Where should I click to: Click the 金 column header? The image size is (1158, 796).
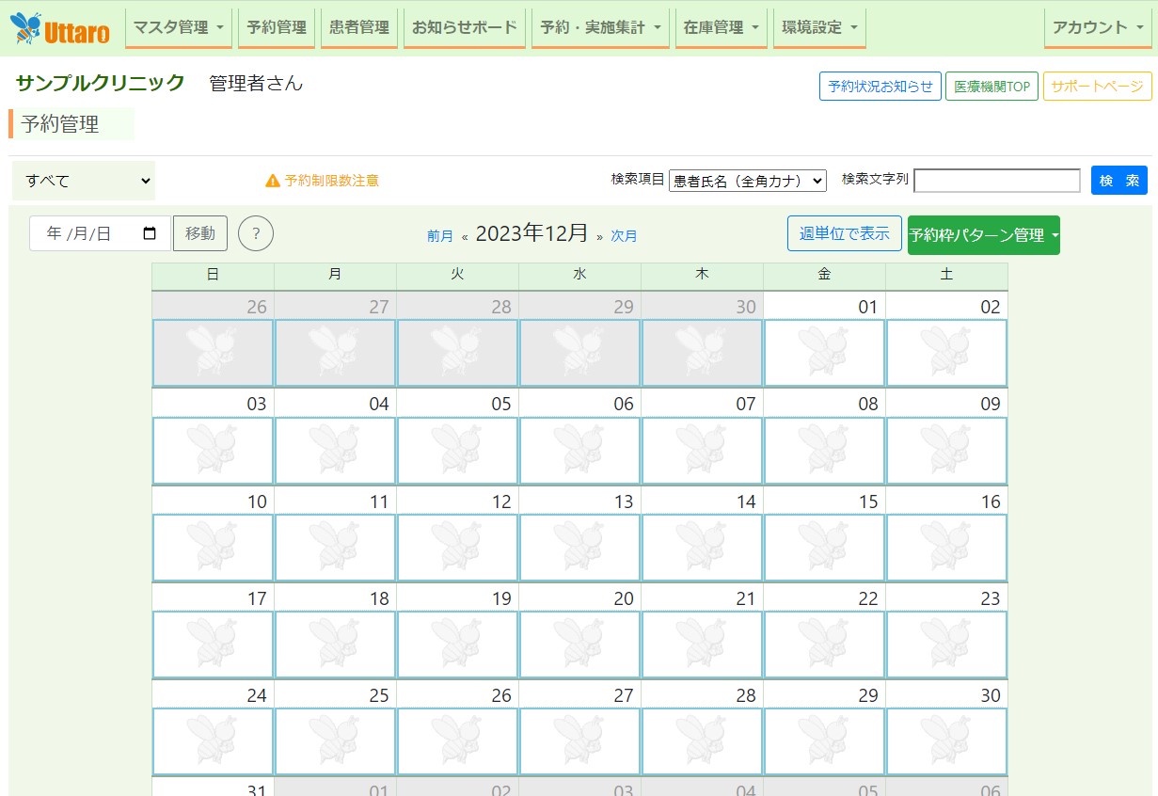(x=824, y=275)
